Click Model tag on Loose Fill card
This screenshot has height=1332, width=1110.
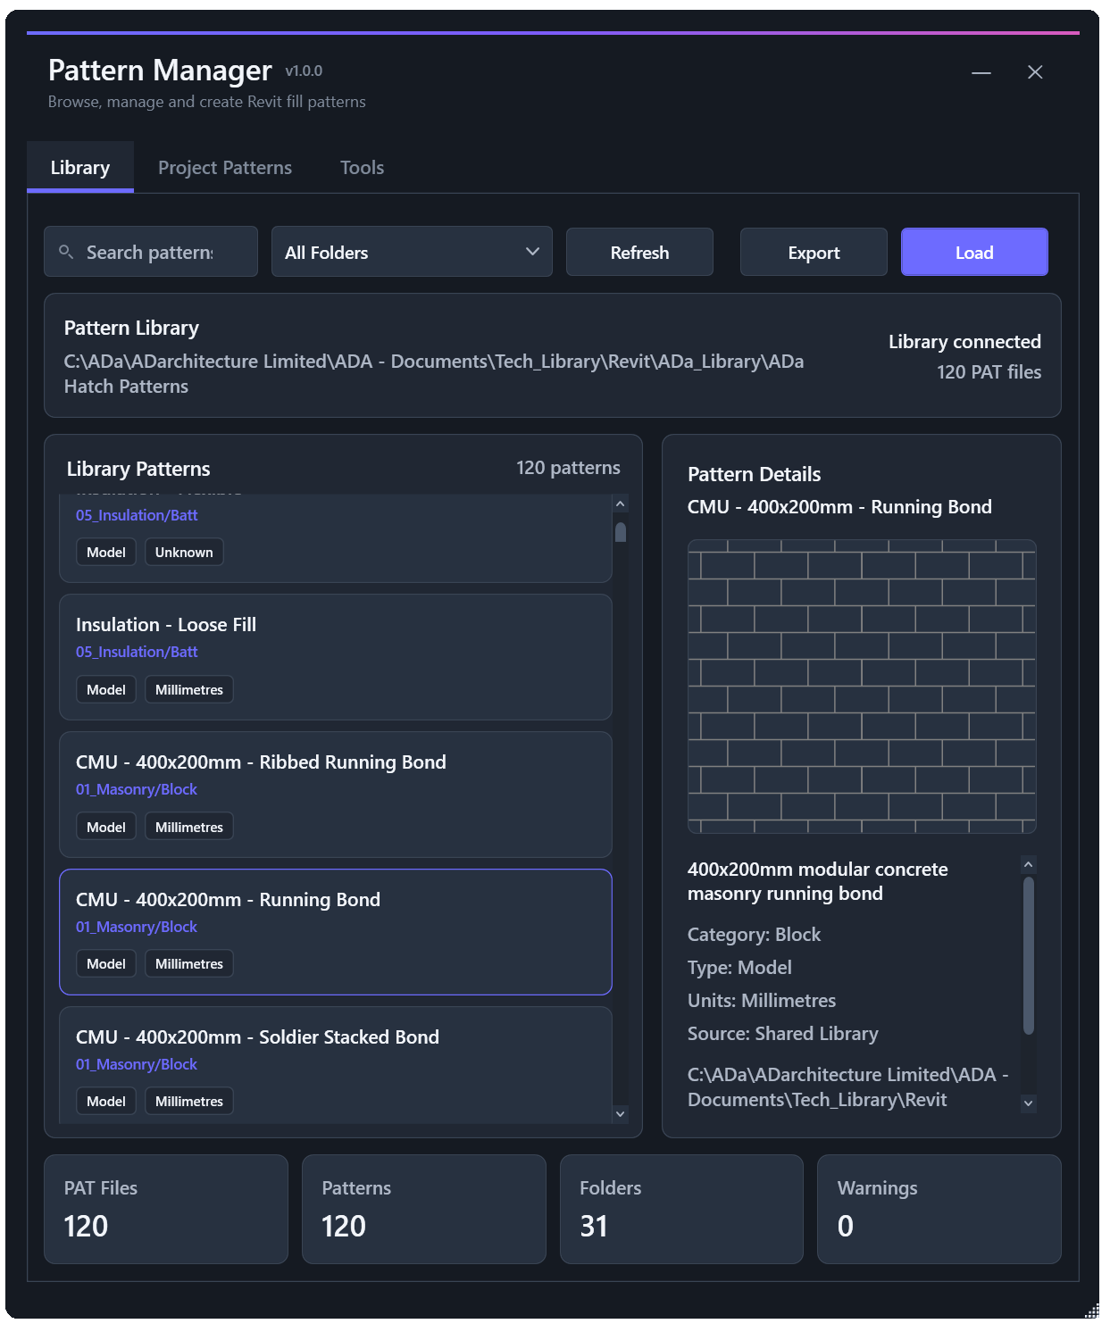coord(106,689)
